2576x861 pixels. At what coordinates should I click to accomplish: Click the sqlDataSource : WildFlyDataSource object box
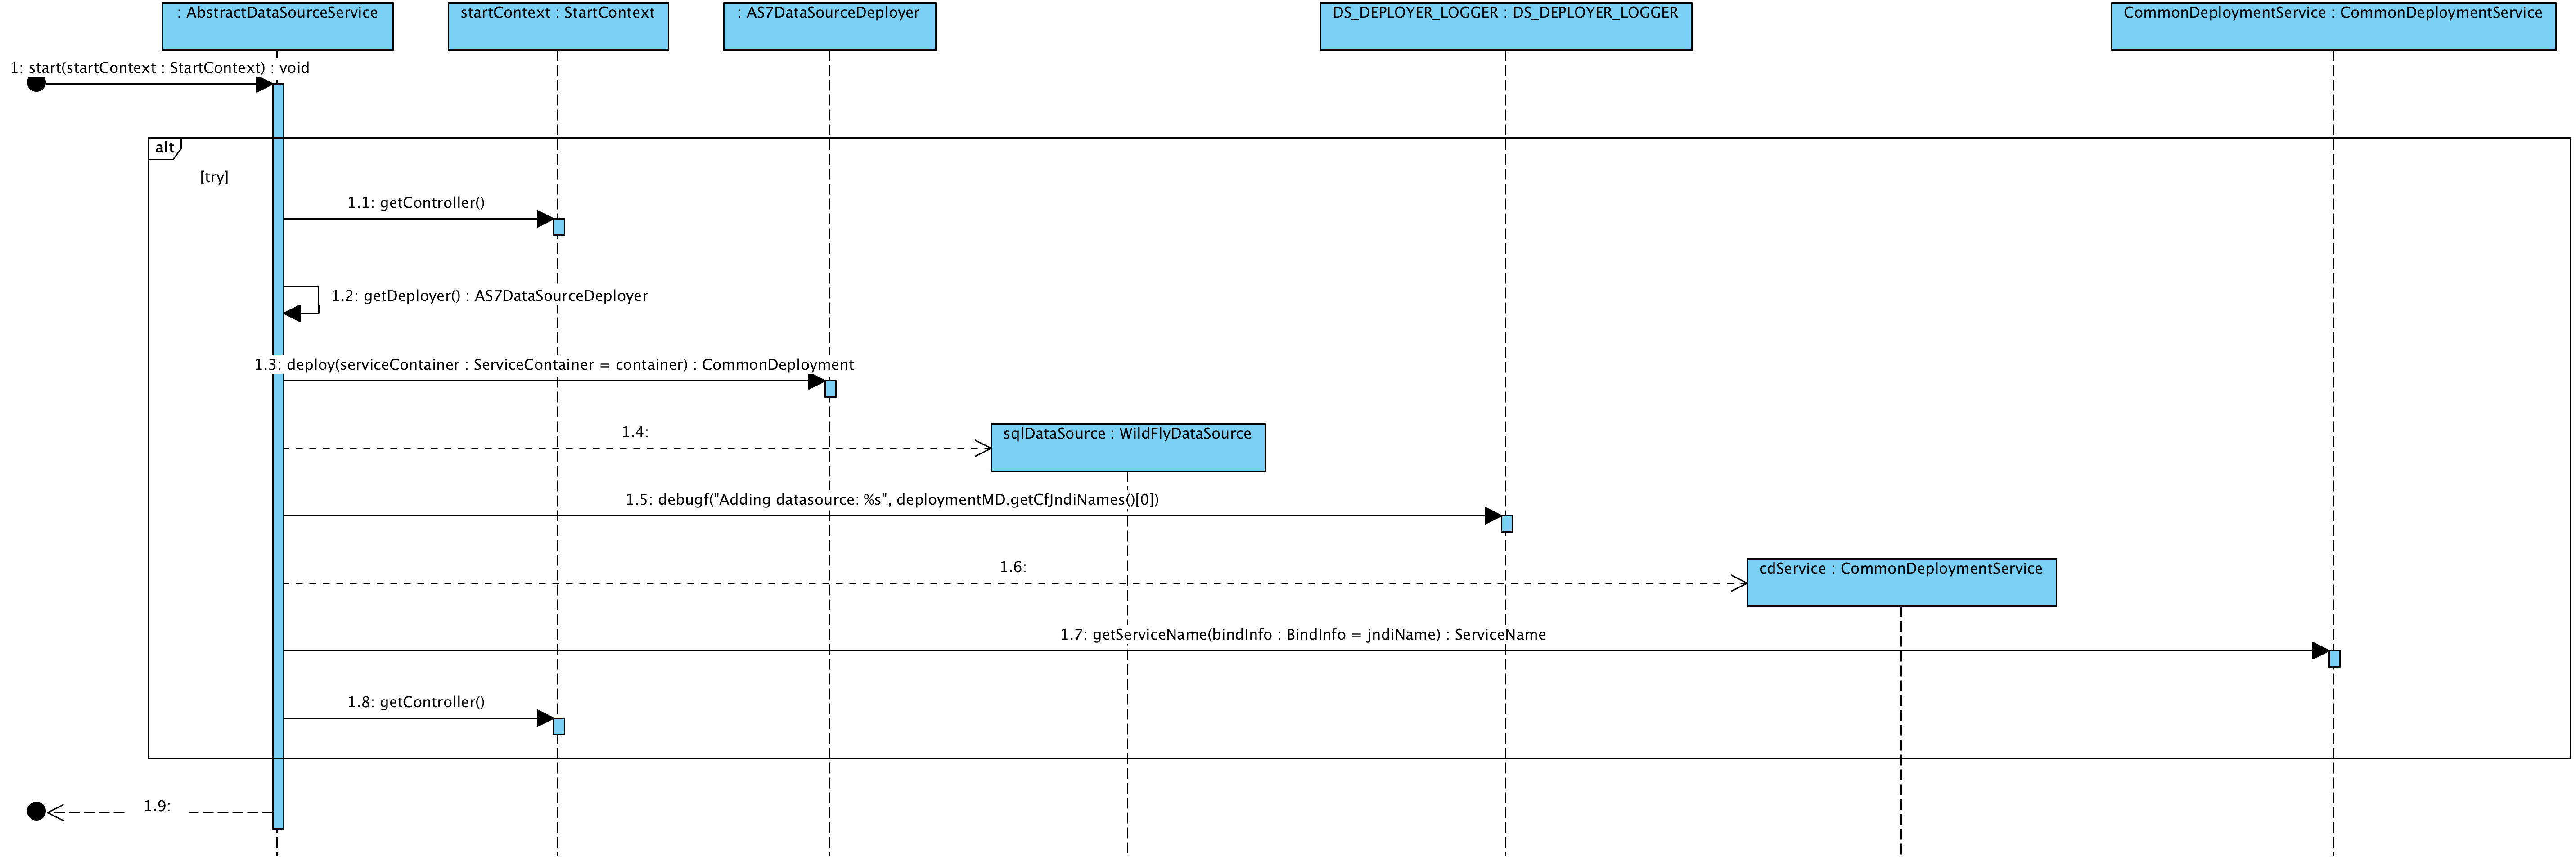[1127, 447]
